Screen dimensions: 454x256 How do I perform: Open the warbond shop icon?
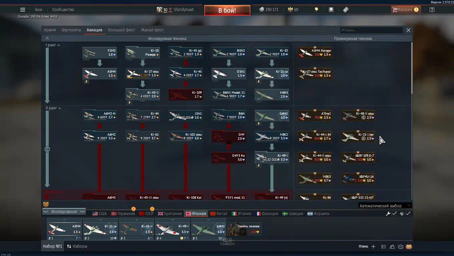[331, 10]
